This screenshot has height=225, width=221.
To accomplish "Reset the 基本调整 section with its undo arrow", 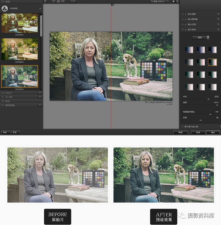I will pos(218,14).
